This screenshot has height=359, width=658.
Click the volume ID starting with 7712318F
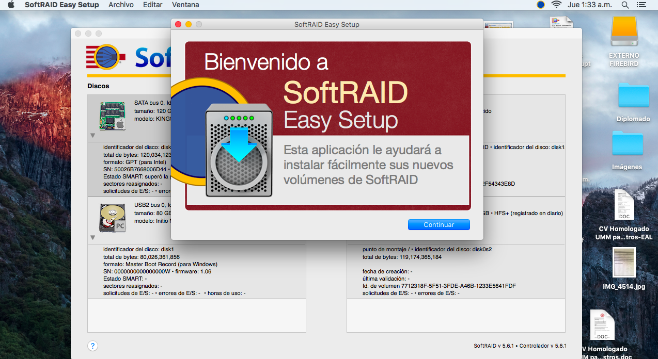[x=439, y=286]
